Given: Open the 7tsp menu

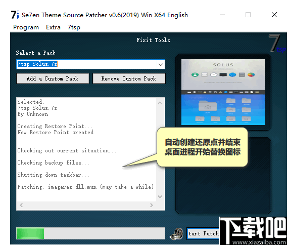Looking at the screenshot, I should 74,27.
